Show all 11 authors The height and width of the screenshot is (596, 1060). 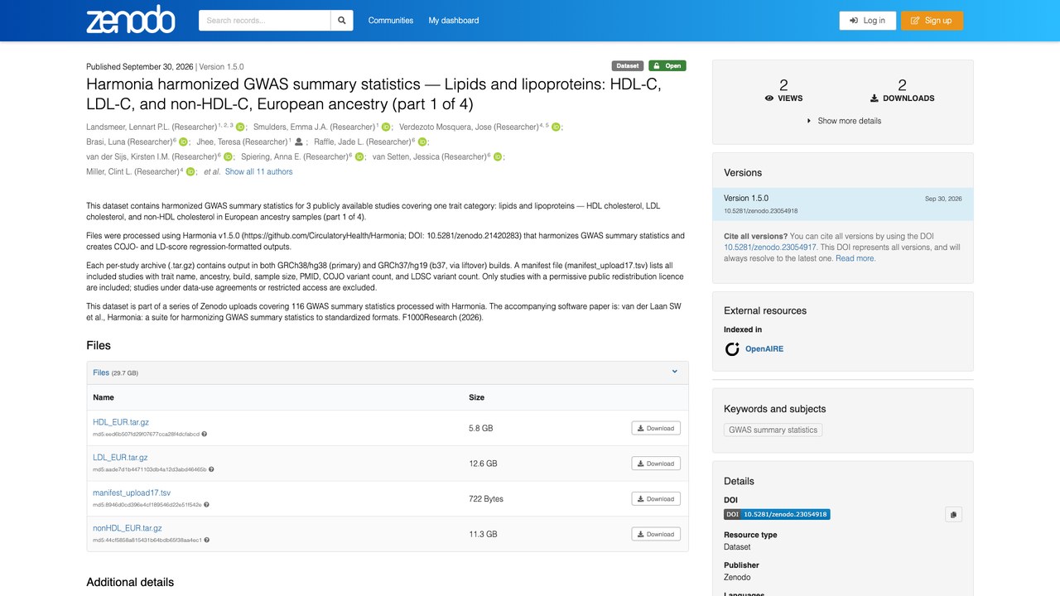(258, 172)
